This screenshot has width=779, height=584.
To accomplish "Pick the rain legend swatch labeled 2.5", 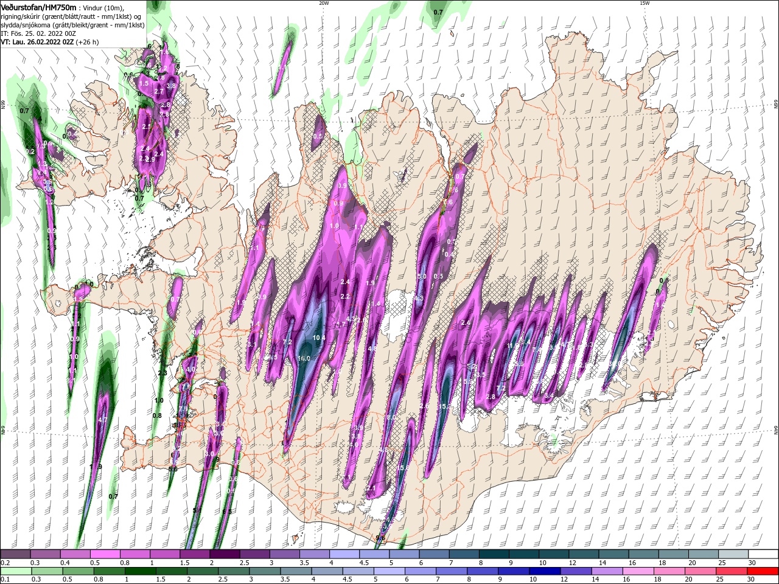I will (232, 571).
